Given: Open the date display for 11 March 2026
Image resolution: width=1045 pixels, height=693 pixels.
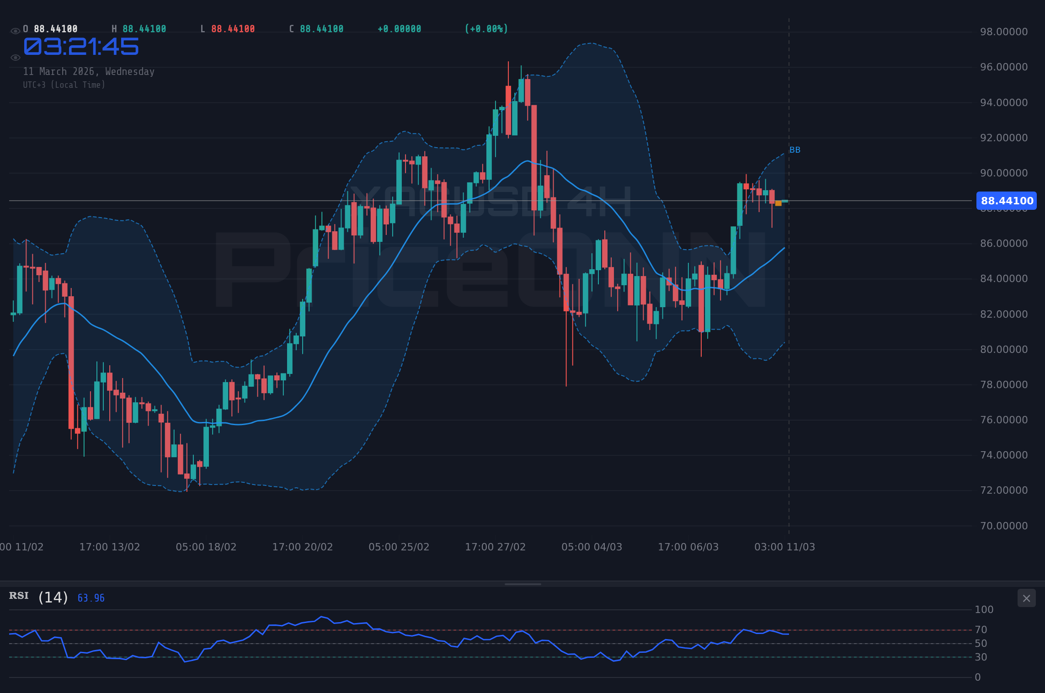Looking at the screenshot, I should [89, 71].
